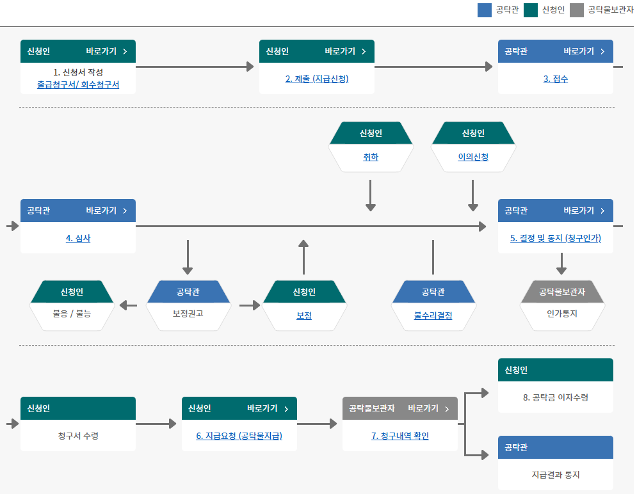Click the 7. 청구내역 확인 link
Screen dimensions: 637x494
click(400, 436)
